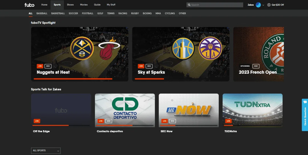This screenshot has width=308, height=155.
Task: Click the Contacto deportivo title
Action: click(110, 131)
